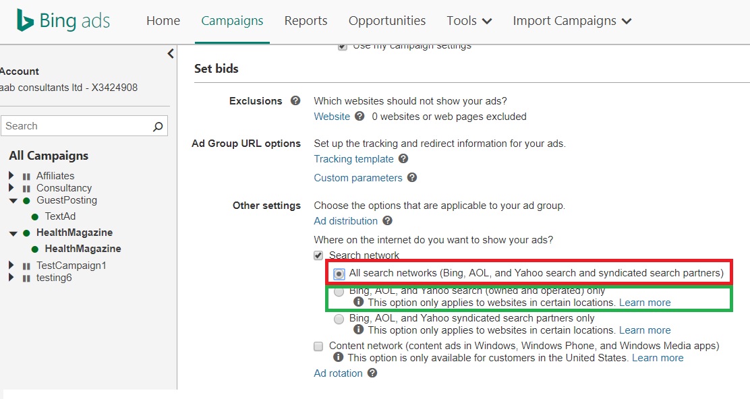Click info icon under syndicated partners option
Screen dimensions: 750x399
357,330
